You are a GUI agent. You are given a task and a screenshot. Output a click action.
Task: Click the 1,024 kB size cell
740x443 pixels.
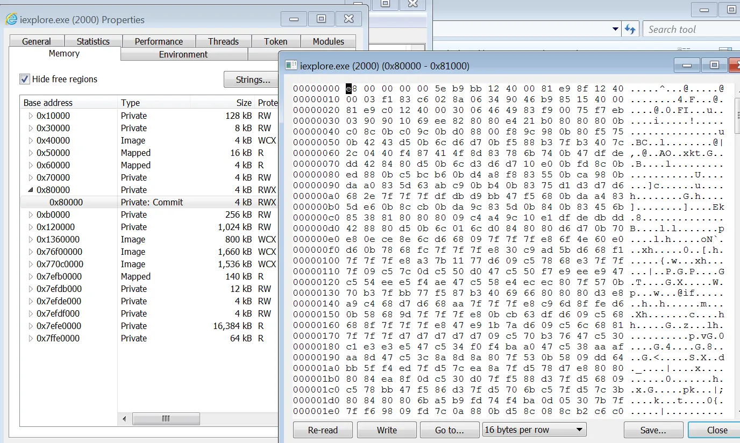click(234, 227)
